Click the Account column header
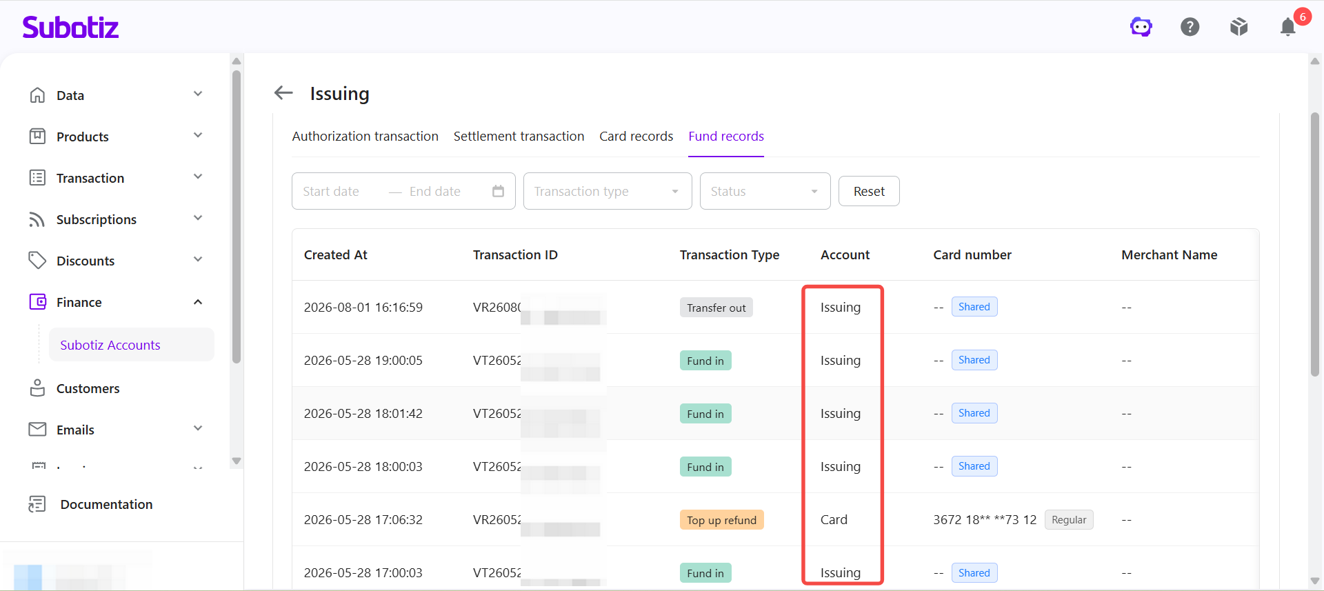This screenshot has width=1324, height=591. 845,255
